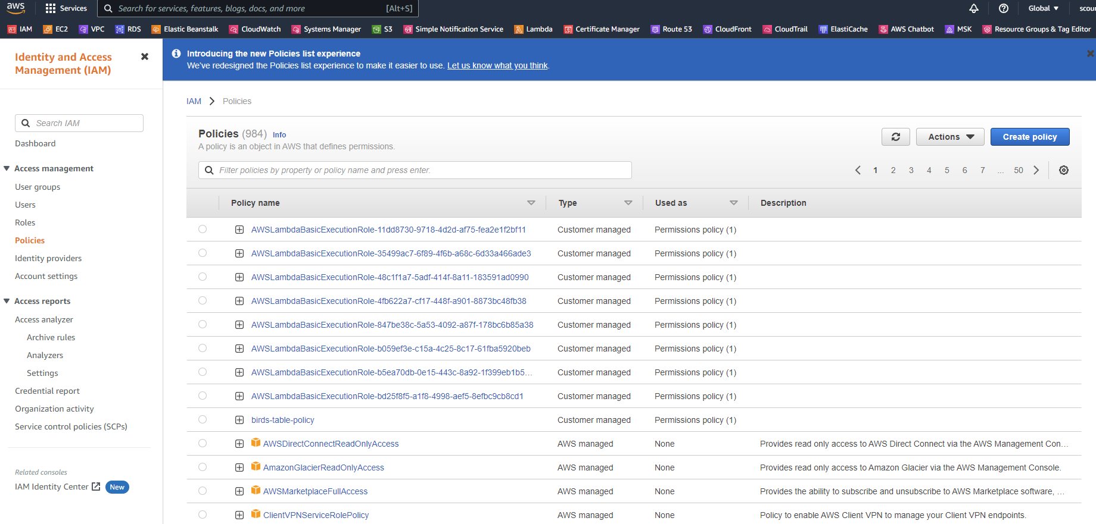The width and height of the screenshot is (1096, 524).
Task: Refresh the policies list
Action: (896, 137)
